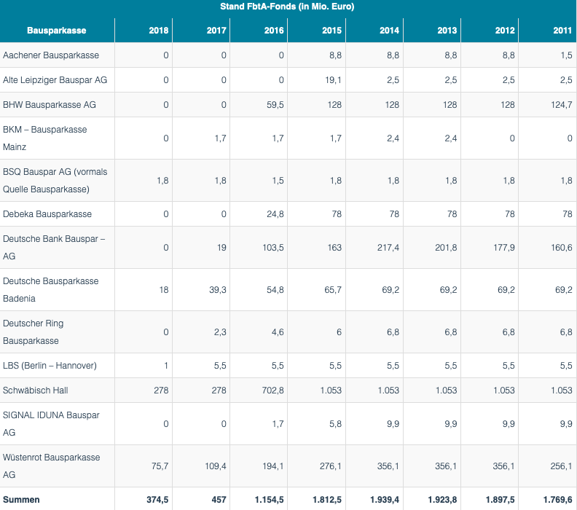The width and height of the screenshot is (577, 510).
Task: Select the 'BSQ Bauspar AG' row label
Action: point(55,181)
